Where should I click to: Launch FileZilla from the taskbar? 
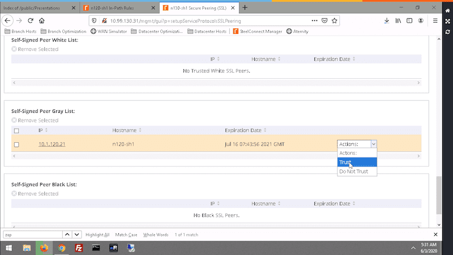pos(79,248)
